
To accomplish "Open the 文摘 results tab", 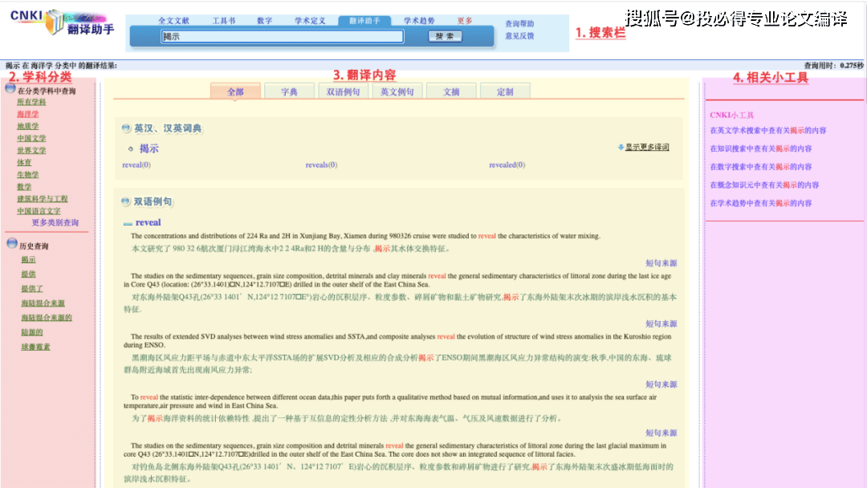I will point(451,91).
